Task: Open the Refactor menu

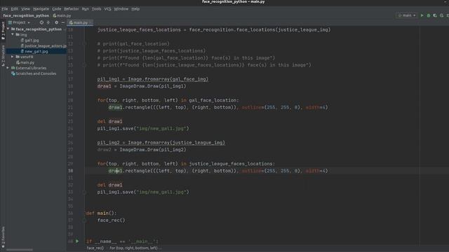Action: (x=72, y=9)
